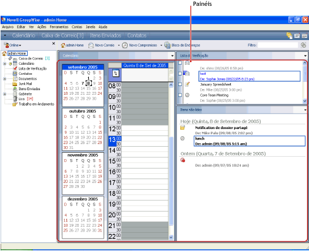Open the Contas menu
The width and height of the screenshot is (309, 251).
(x=77, y=27)
